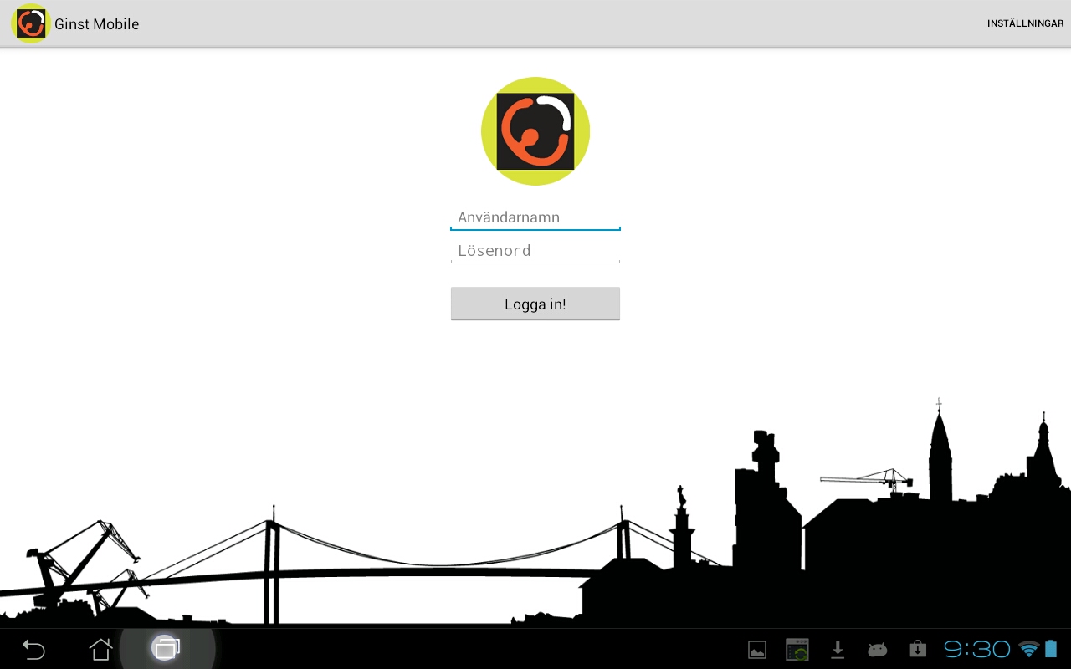
Task: Open the recent apps overview
Action: (167, 648)
